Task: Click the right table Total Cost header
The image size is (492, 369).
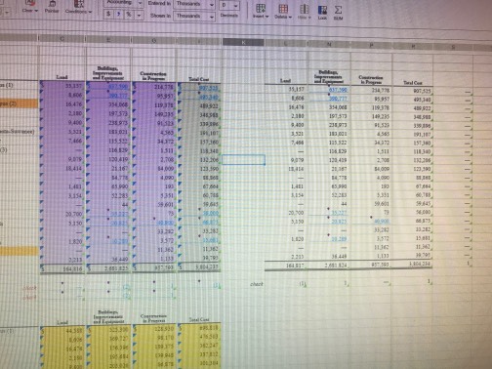Action: pos(413,83)
